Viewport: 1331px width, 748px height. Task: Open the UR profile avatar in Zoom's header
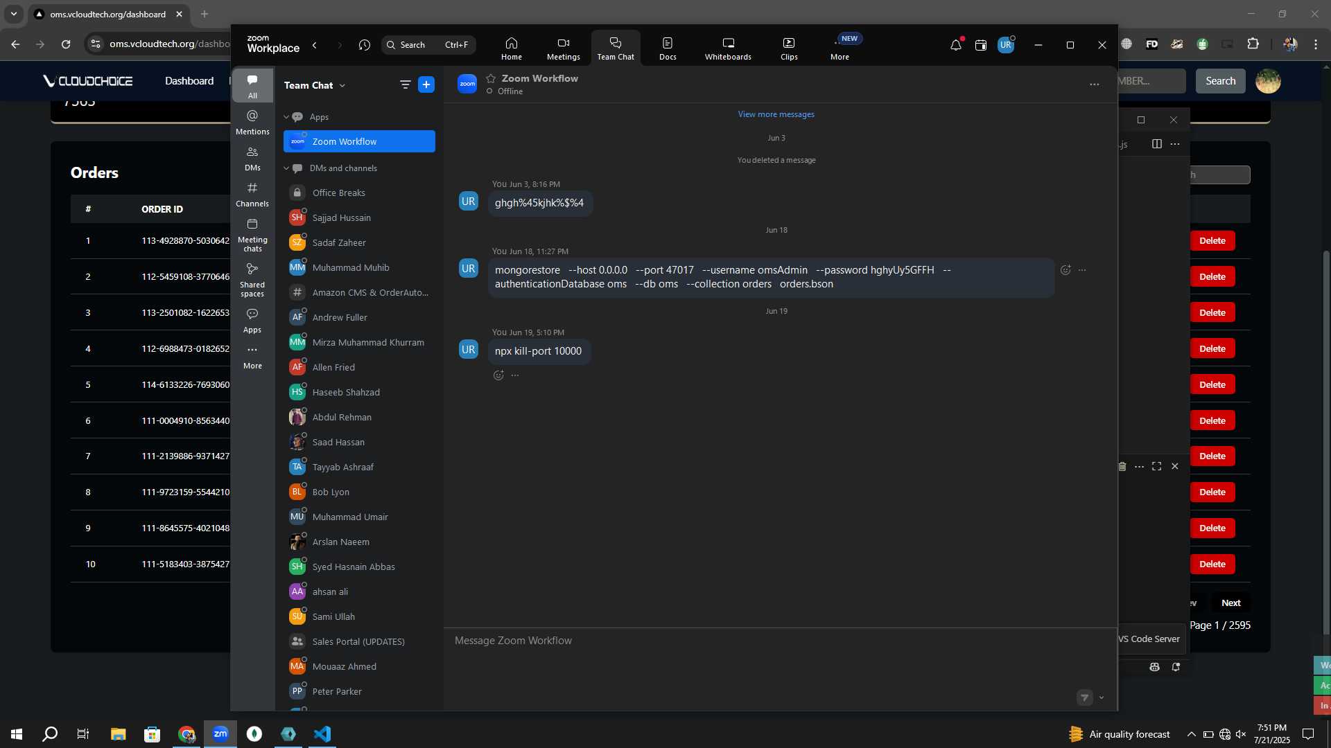[x=1006, y=45]
